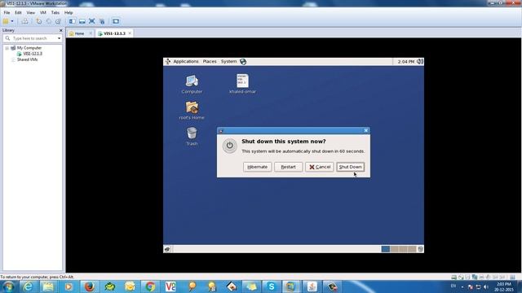Close the shutdown dialog with its X
Image resolution: width=522 pixels, height=293 pixels.
(366, 130)
